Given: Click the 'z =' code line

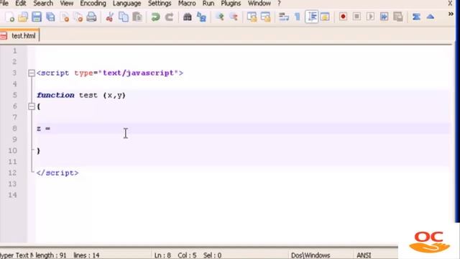Looking at the screenshot, I should (x=43, y=129).
